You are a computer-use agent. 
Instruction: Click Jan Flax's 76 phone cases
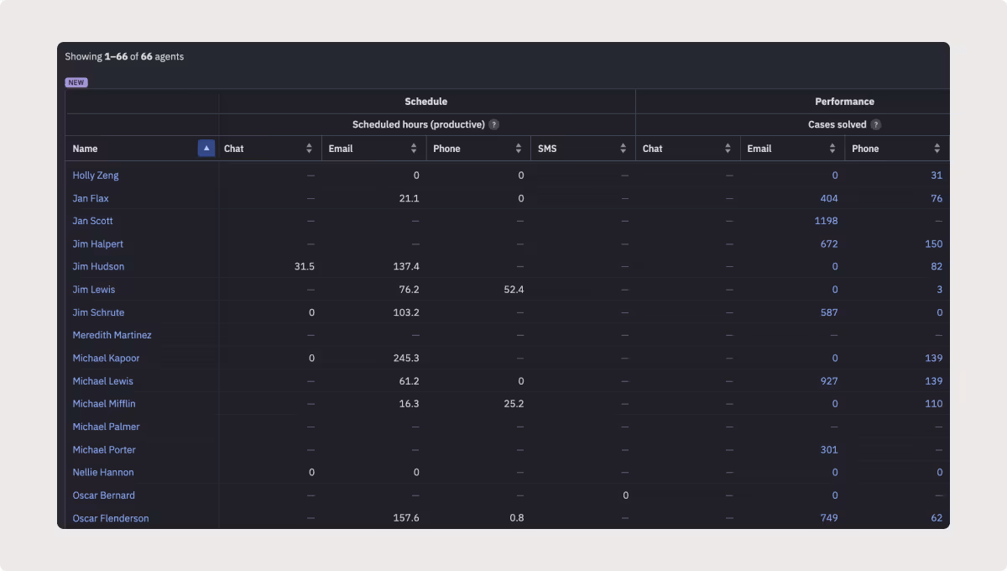pyautogui.click(x=937, y=198)
